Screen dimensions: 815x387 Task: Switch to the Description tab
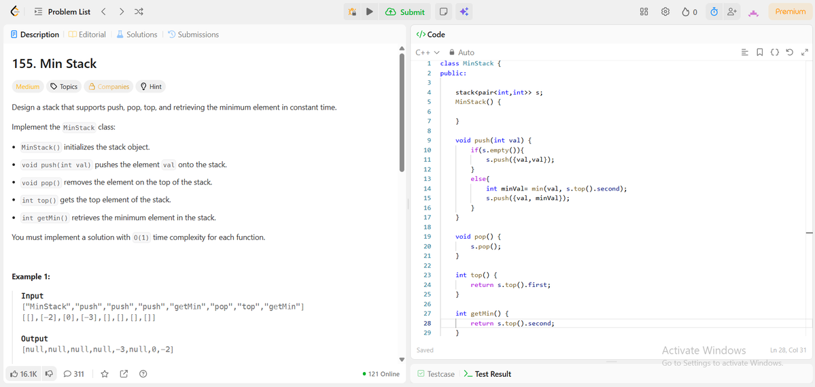coord(35,34)
